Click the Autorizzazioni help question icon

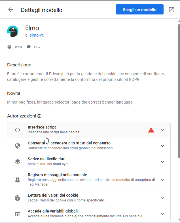pyautogui.click(x=39, y=116)
